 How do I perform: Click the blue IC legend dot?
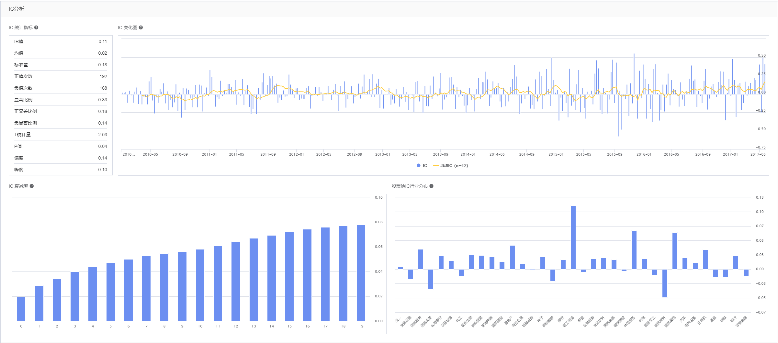pyautogui.click(x=419, y=166)
